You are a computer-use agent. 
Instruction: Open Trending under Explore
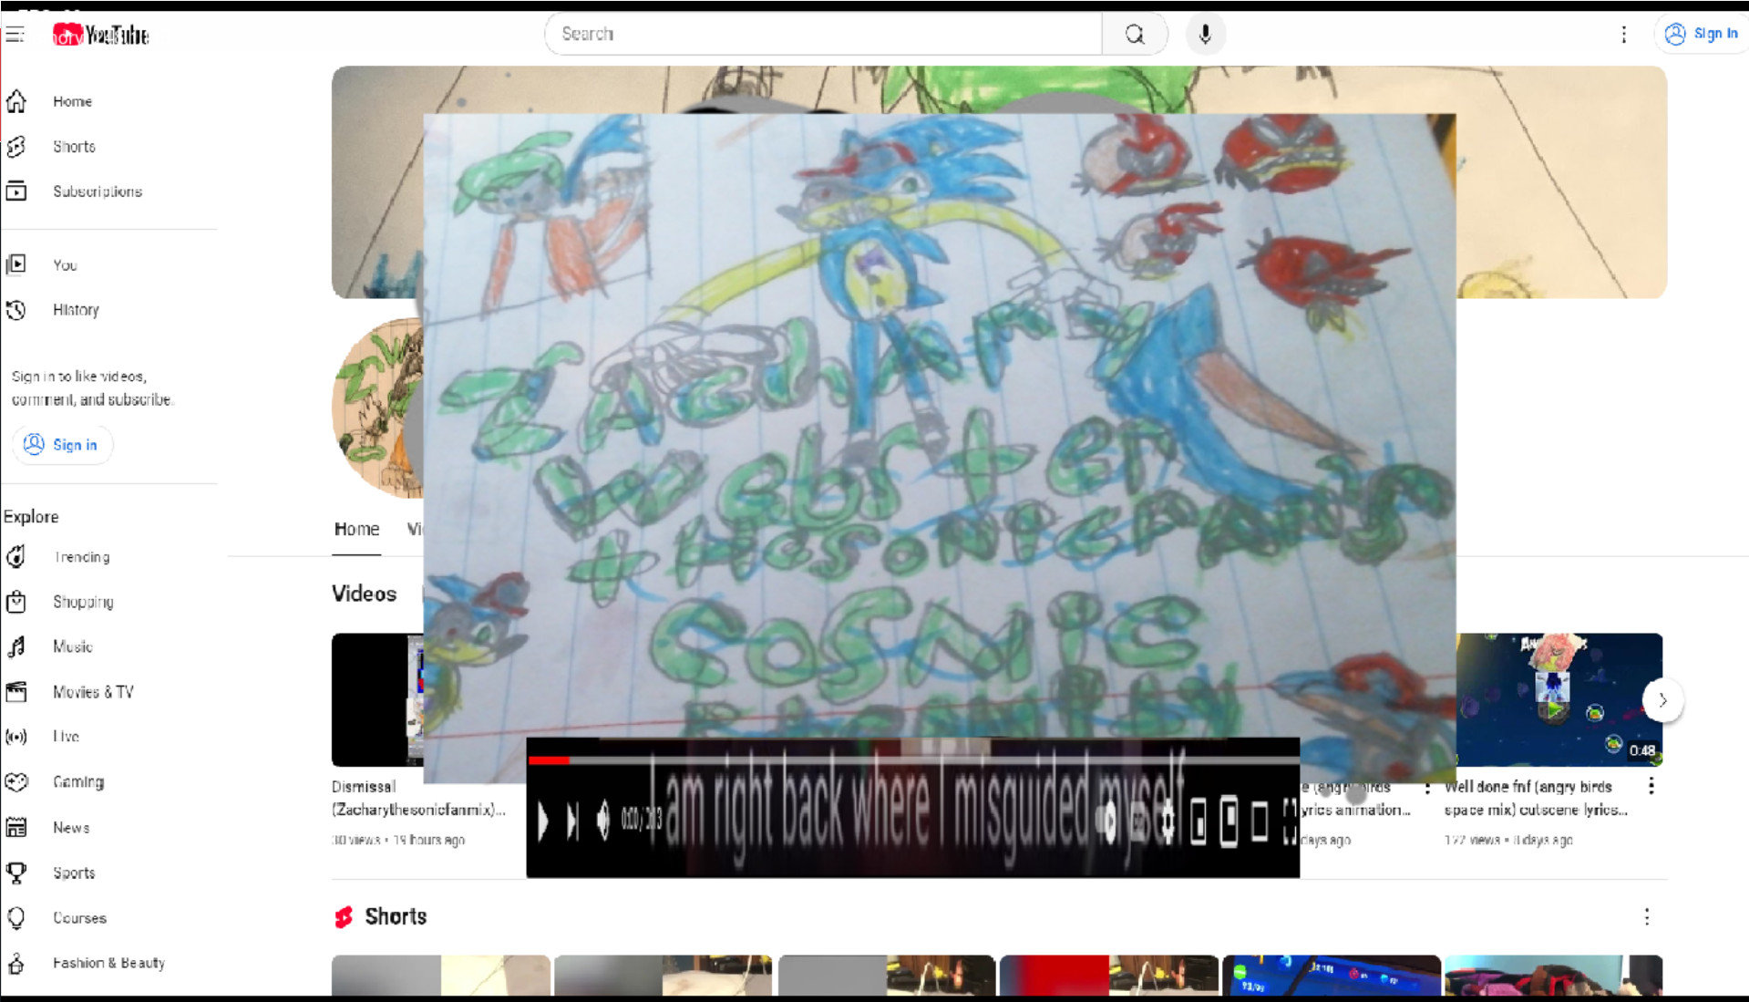(81, 557)
